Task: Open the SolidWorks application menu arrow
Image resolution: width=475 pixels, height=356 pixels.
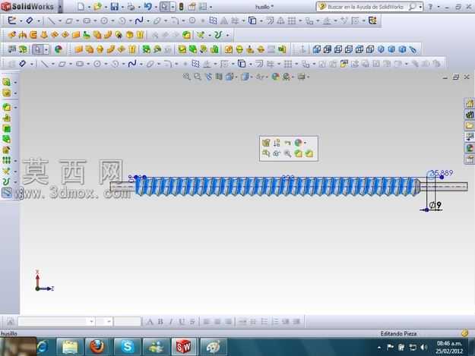Action: click(x=60, y=7)
